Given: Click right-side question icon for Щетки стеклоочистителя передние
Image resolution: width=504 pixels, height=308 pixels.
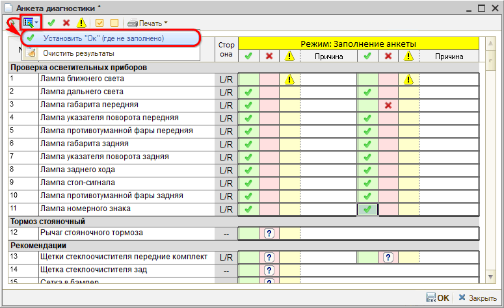Looking at the screenshot, I should point(388,257).
